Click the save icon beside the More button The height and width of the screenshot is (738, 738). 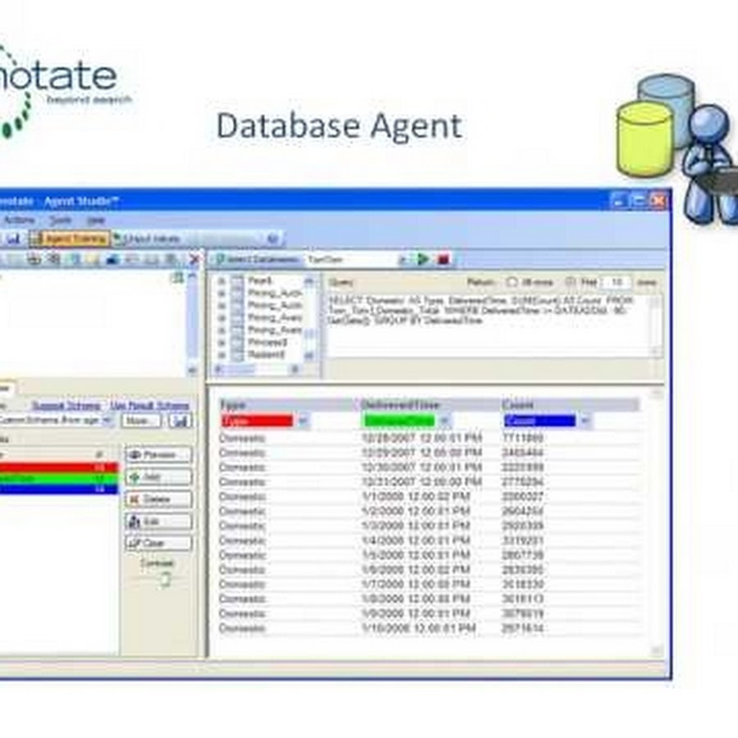pyautogui.click(x=180, y=420)
